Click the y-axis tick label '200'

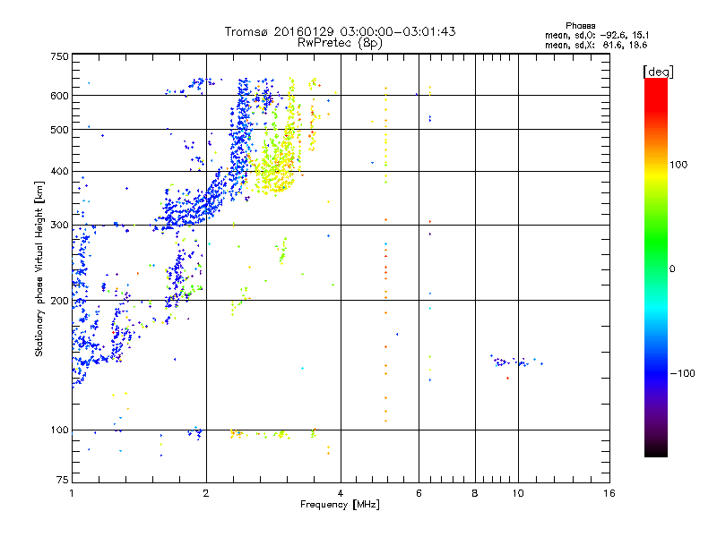click(x=59, y=301)
